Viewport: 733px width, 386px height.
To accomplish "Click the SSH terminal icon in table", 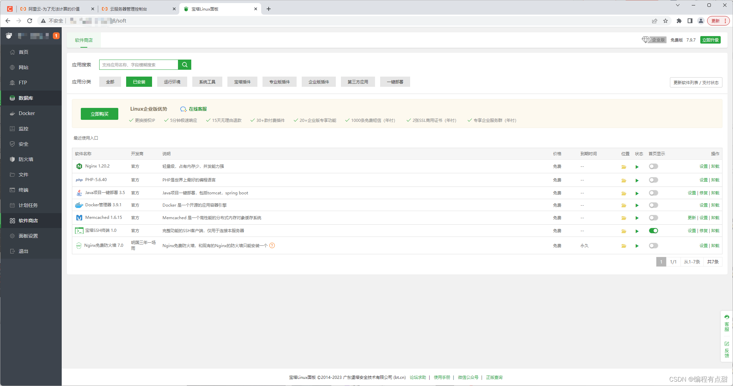I will (79, 230).
